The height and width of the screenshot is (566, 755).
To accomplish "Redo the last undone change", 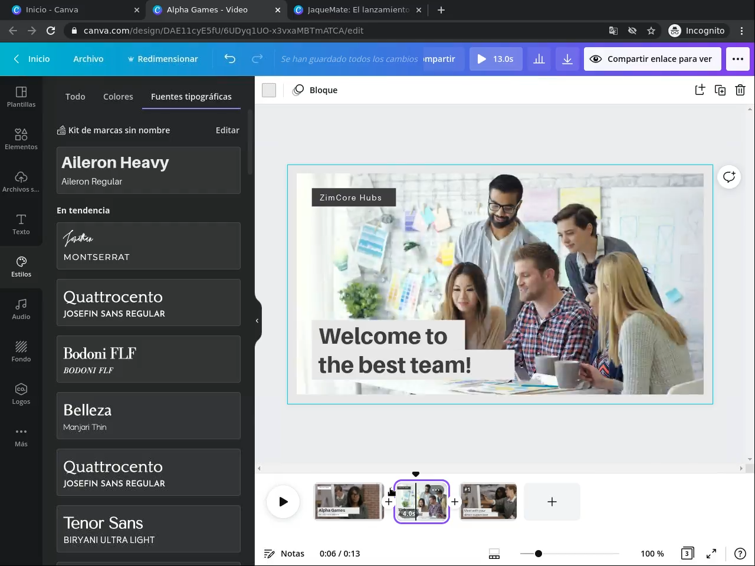I will pyautogui.click(x=257, y=59).
